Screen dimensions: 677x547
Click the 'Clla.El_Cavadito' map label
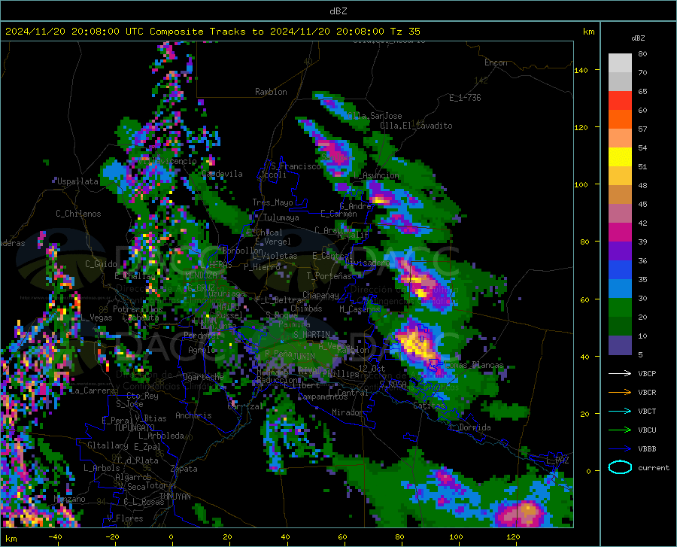coord(416,126)
